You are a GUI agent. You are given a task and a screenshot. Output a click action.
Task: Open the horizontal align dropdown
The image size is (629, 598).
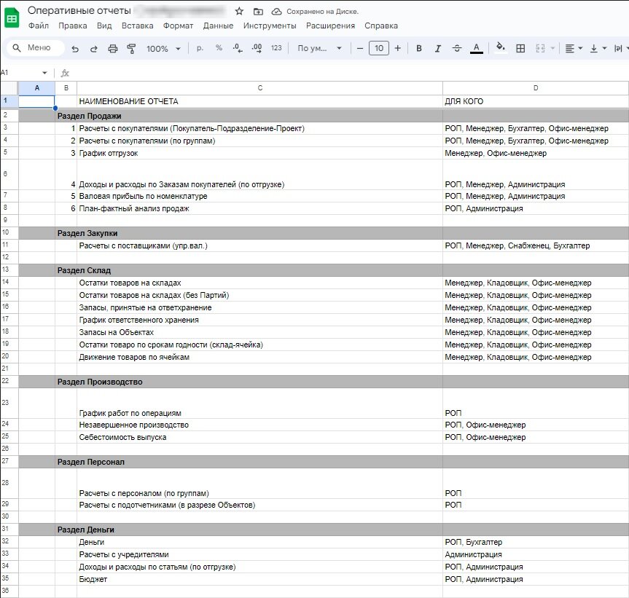pos(574,49)
